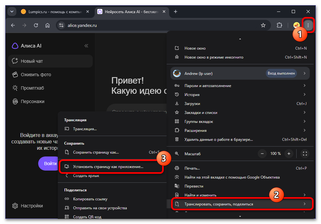The width and height of the screenshot is (321, 224).
Task: Select Отправить на свои устройства
Action: (112, 208)
